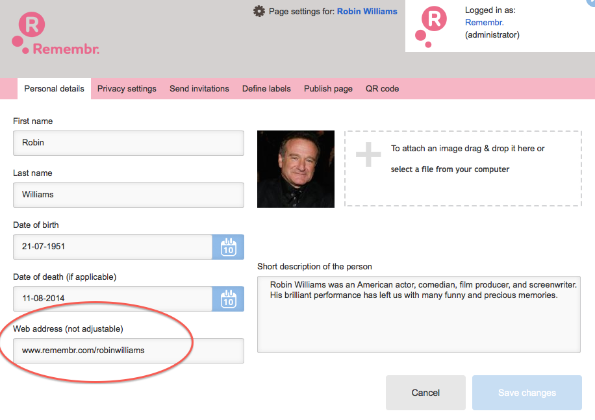Go to the Define labels tab
Image resolution: width=595 pixels, height=420 pixels.
266,89
